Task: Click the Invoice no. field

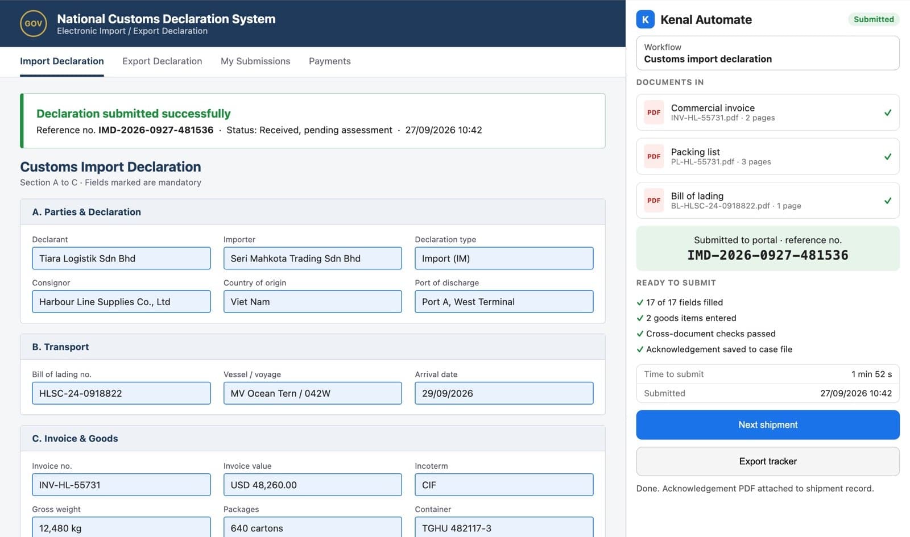Action: point(121,485)
